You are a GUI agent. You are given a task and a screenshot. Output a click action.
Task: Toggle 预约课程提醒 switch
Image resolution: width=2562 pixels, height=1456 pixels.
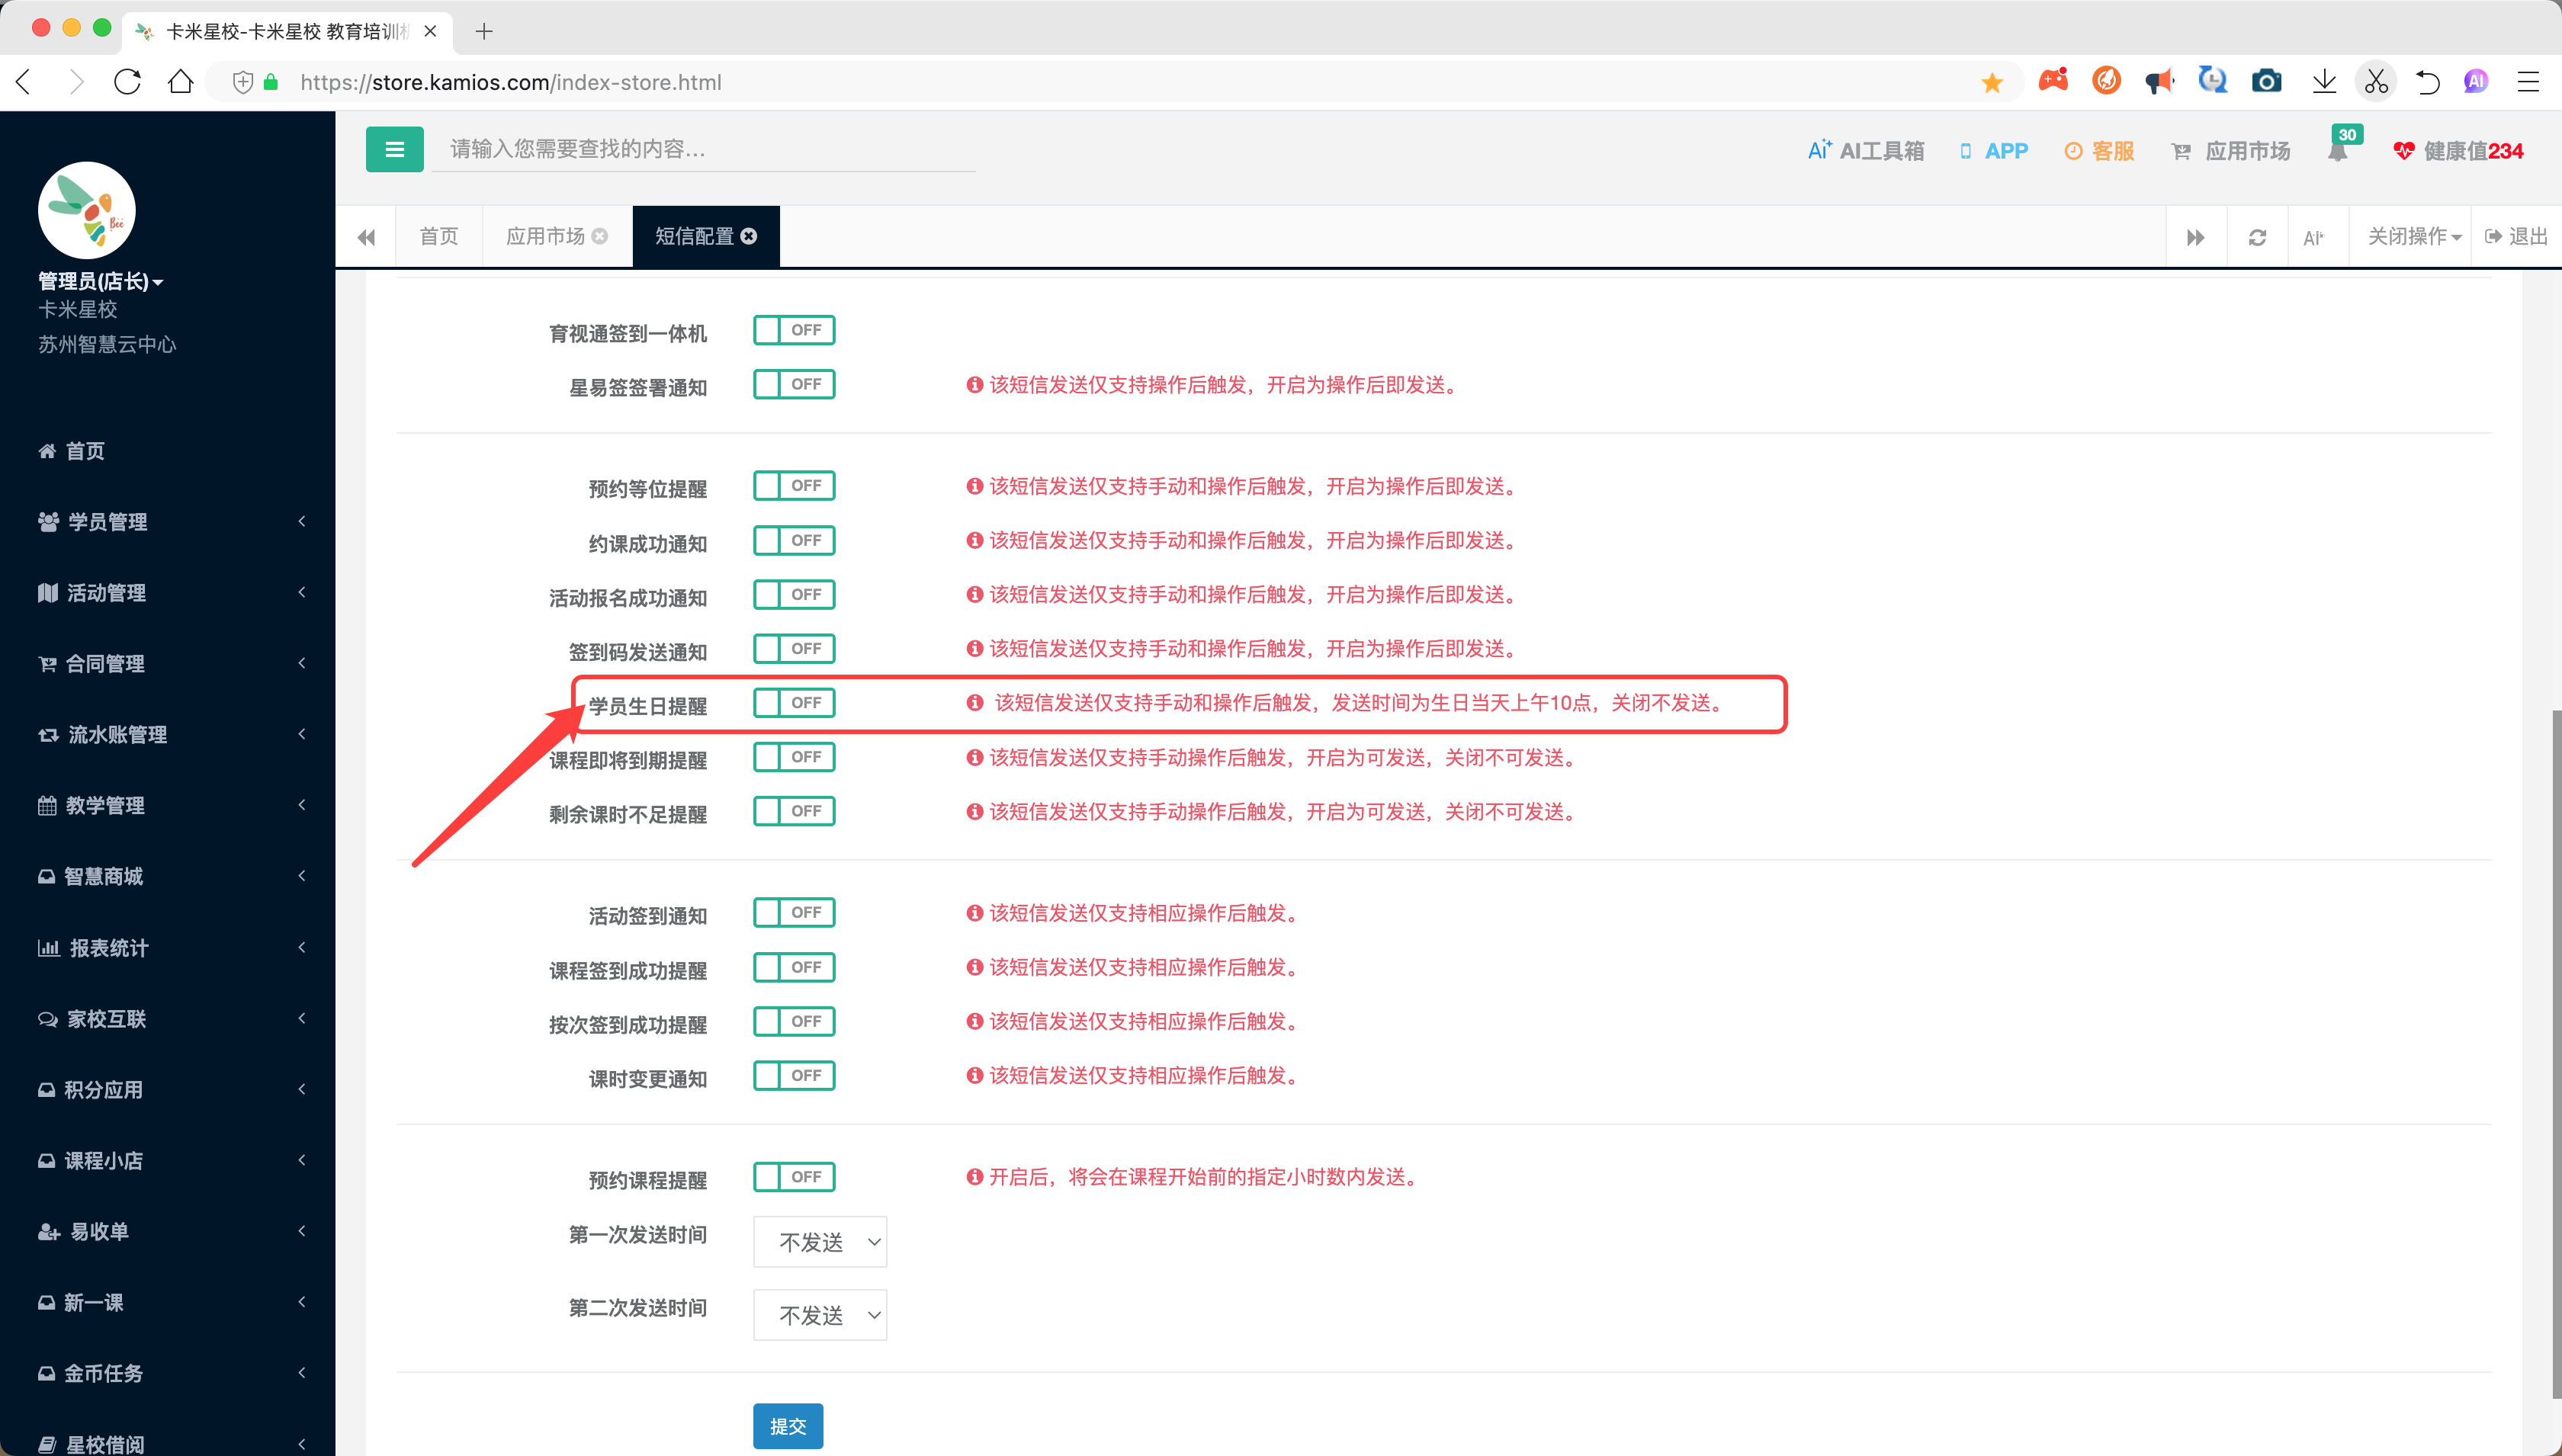[x=794, y=1176]
